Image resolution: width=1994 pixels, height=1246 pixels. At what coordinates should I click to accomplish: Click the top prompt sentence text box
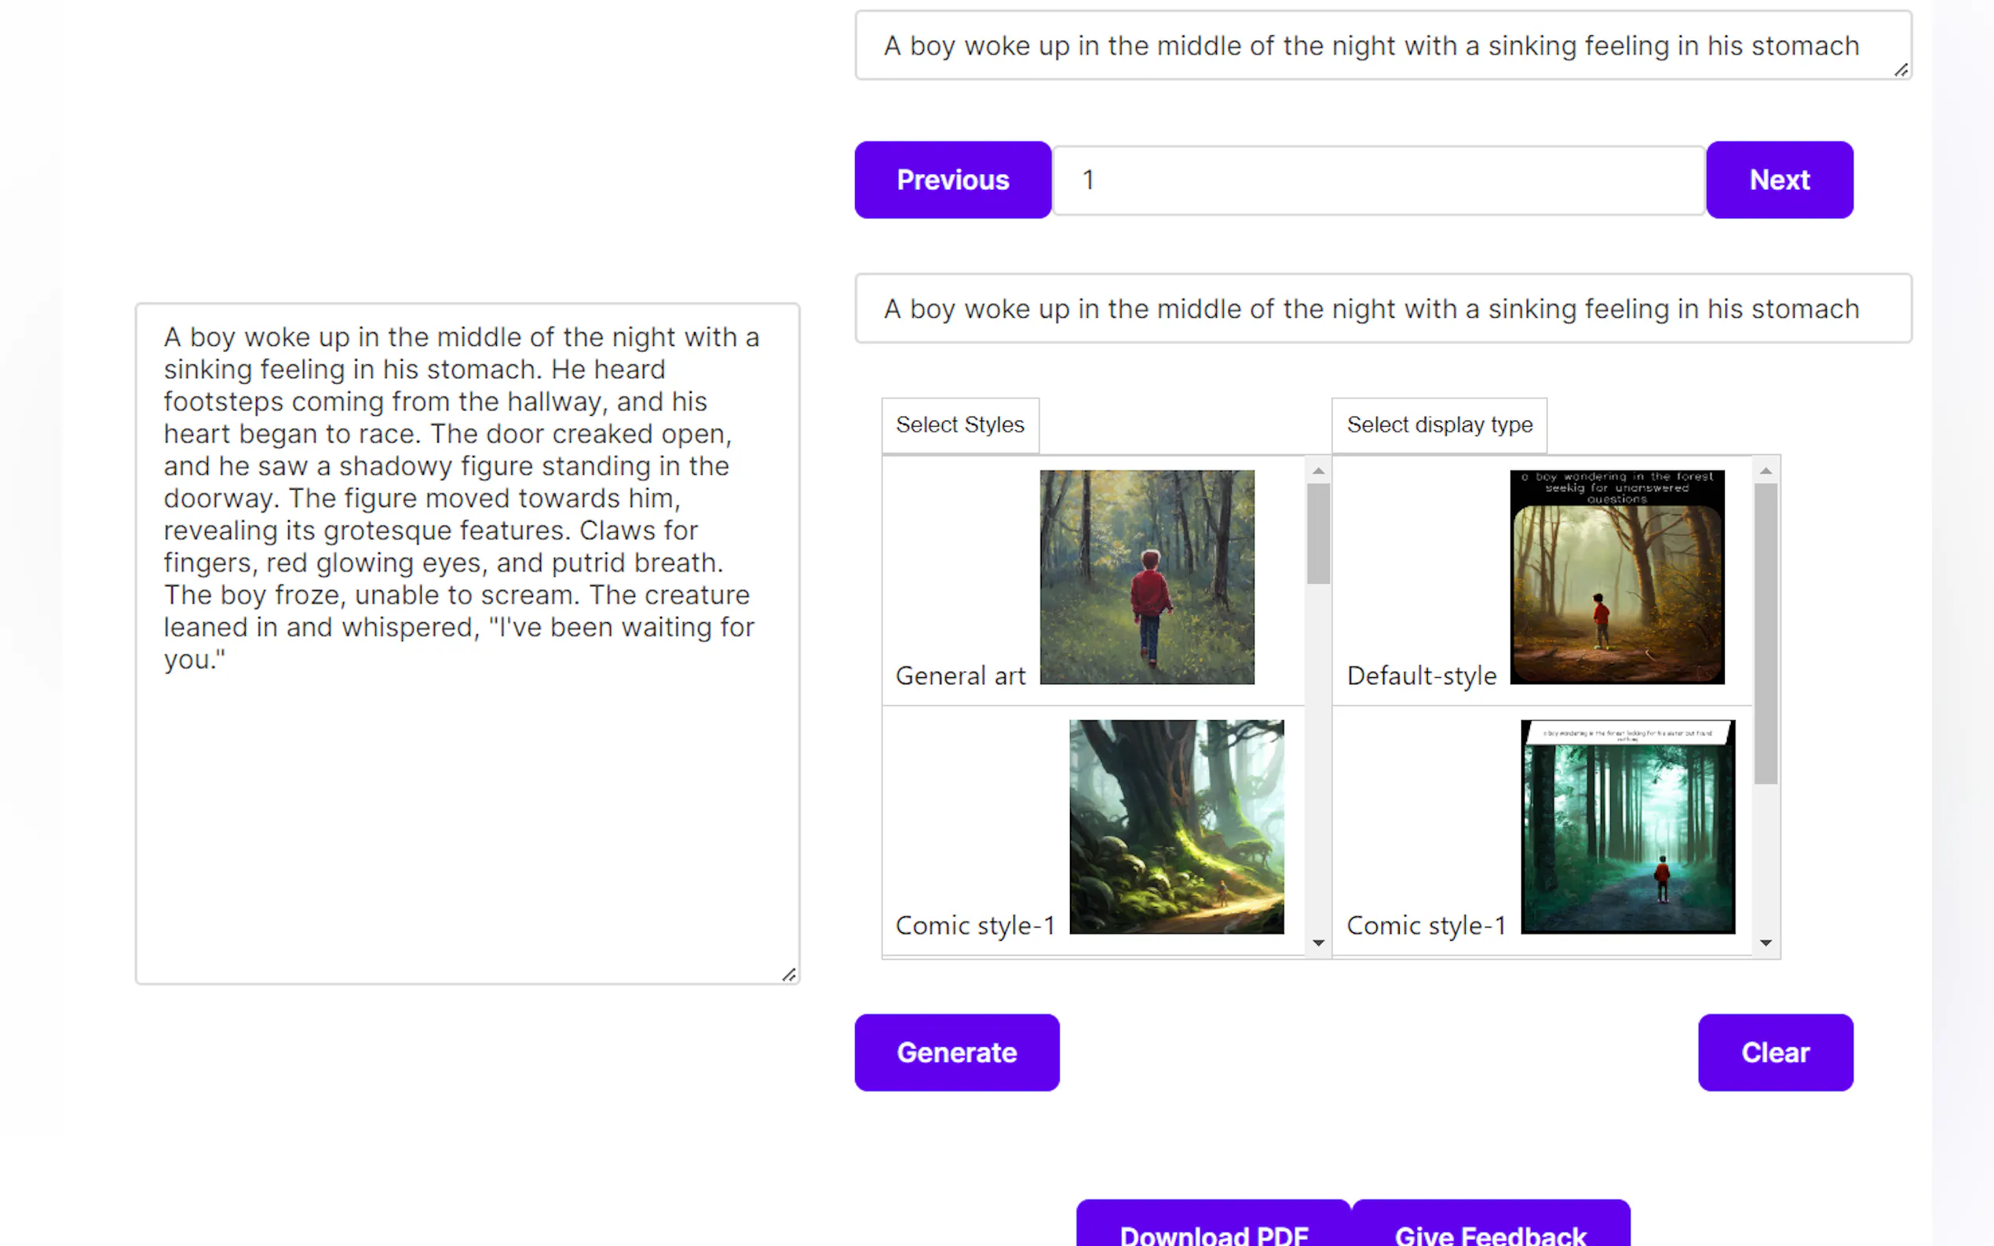[1382, 46]
